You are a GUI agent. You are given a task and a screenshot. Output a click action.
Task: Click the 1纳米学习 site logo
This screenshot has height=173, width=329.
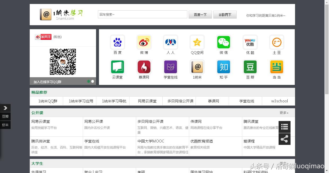coord(61,14)
